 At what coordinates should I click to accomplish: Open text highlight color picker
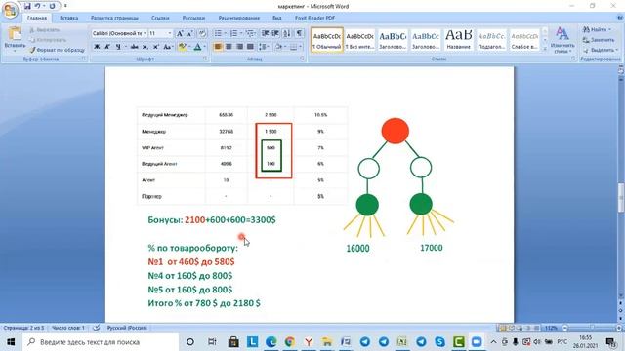pos(183,47)
